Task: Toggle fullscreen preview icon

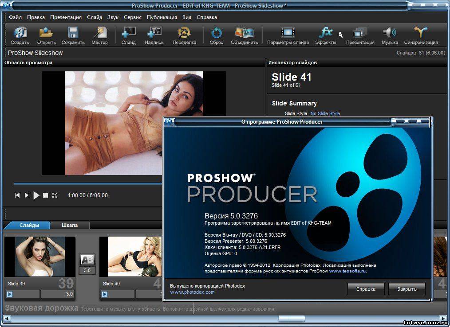Action: pos(55,195)
